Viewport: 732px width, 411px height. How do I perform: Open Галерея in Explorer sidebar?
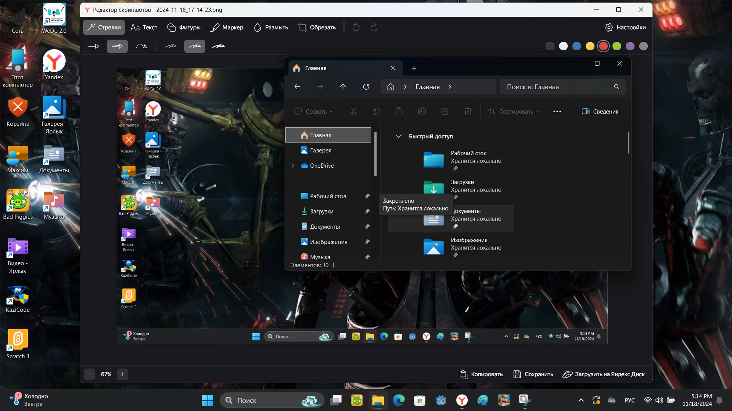pos(321,150)
